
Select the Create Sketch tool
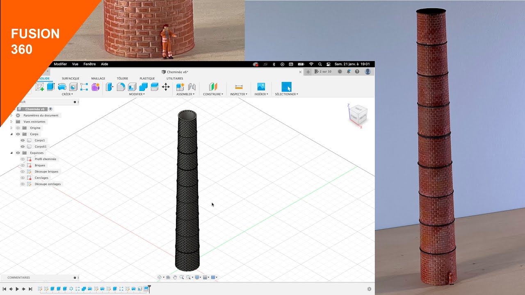tap(40, 86)
